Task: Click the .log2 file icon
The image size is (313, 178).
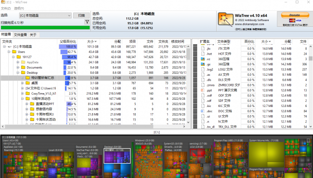Action: pos(203,70)
